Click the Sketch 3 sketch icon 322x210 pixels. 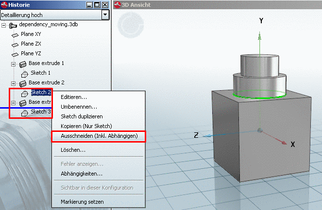tap(24, 113)
